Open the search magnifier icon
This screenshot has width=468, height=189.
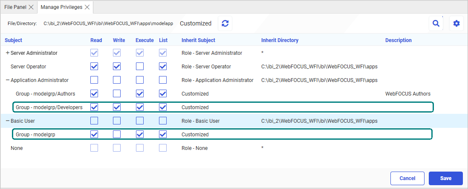436,23
